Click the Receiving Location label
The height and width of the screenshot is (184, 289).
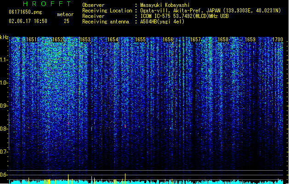pyautogui.click(x=107, y=11)
